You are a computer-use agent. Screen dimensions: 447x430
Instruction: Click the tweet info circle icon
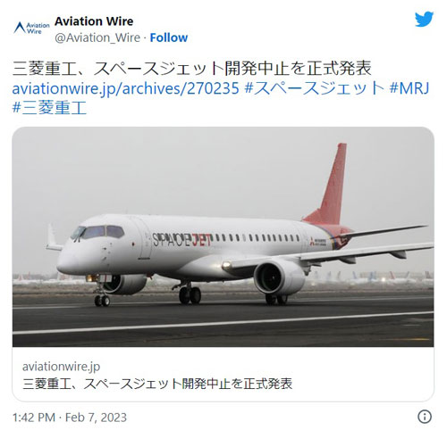tap(425, 417)
